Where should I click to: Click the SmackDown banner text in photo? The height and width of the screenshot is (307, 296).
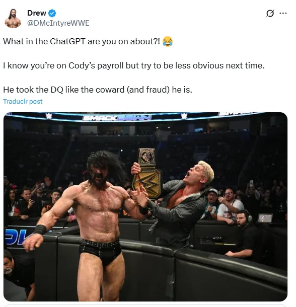click(117, 117)
